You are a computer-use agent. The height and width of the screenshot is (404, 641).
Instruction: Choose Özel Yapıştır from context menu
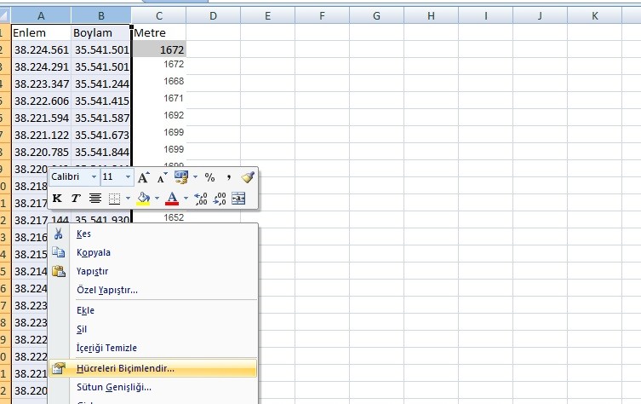107,290
